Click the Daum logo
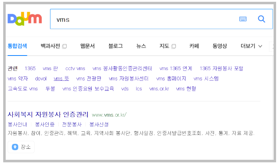Image resolution: width=280 pixels, height=163 pixels. [25, 19]
